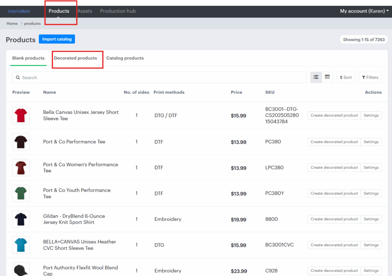Switch to Decorated products tab

coord(75,58)
